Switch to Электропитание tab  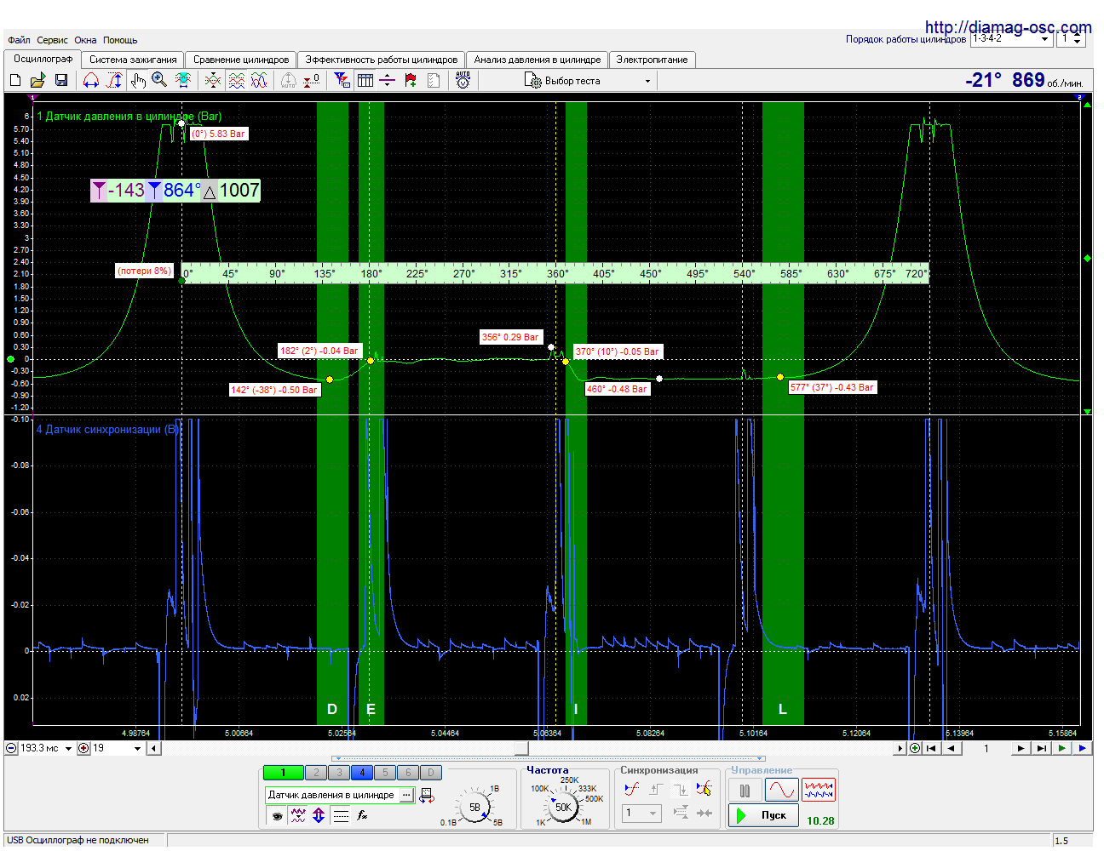[x=652, y=60]
